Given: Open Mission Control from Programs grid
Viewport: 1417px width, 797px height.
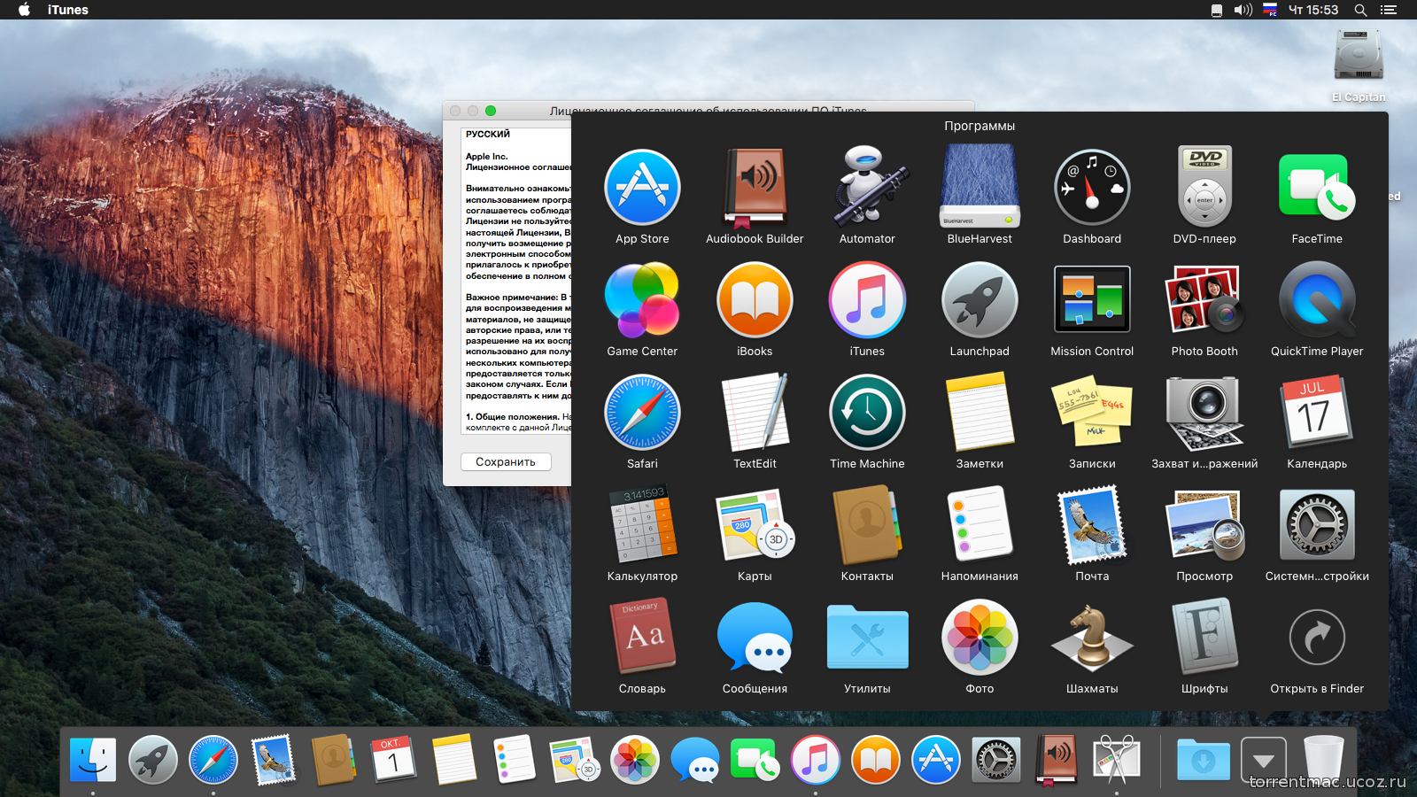Looking at the screenshot, I should 1092,300.
